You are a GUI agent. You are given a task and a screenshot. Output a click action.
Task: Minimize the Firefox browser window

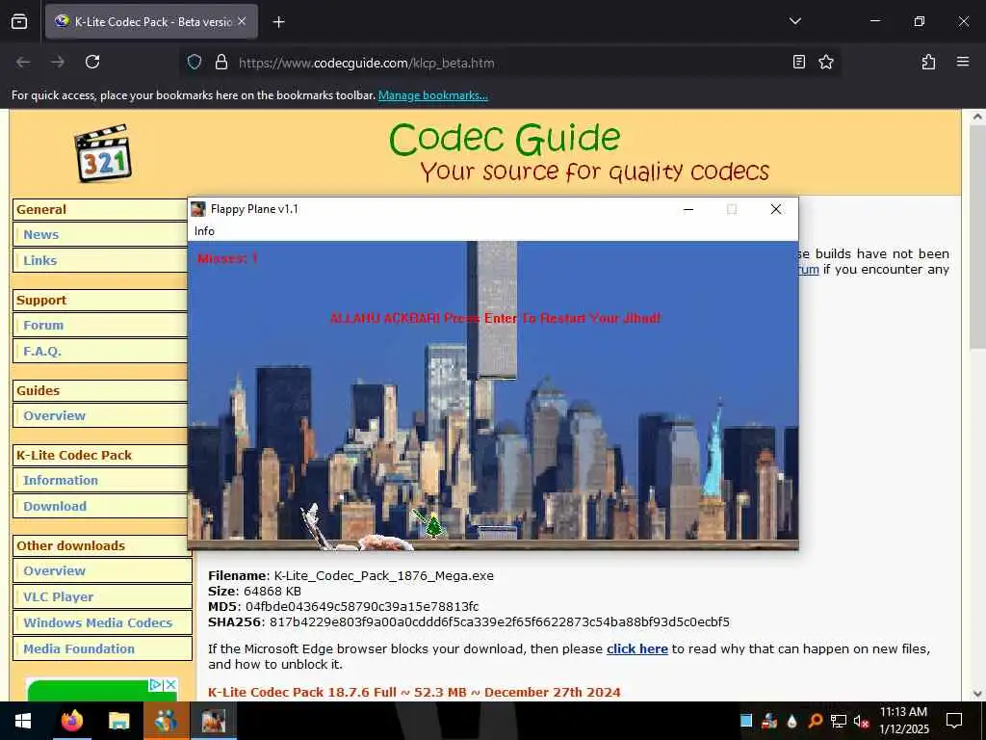point(874,21)
